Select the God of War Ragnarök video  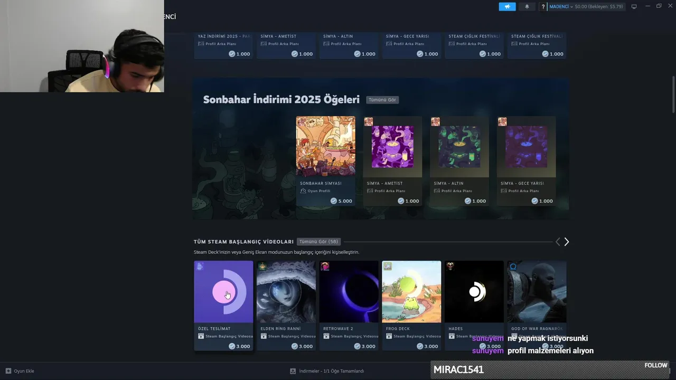537,305
